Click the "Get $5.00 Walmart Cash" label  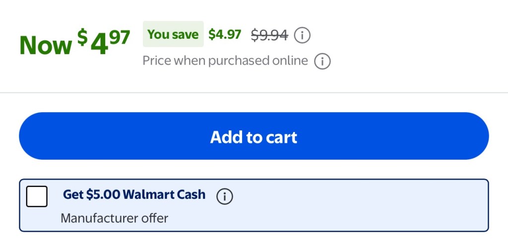point(134,194)
